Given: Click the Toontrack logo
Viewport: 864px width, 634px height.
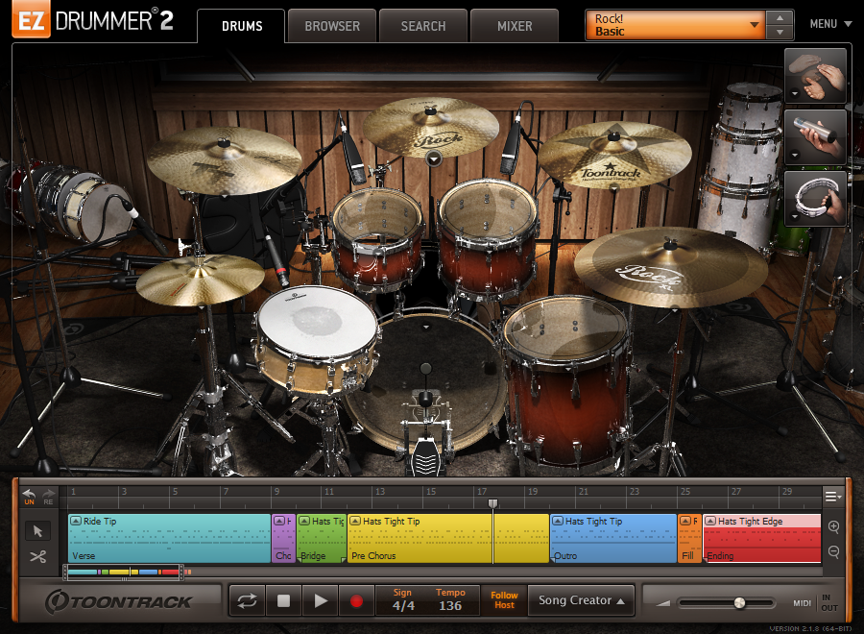Looking at the screenshot, I should [x=118, y=601].
